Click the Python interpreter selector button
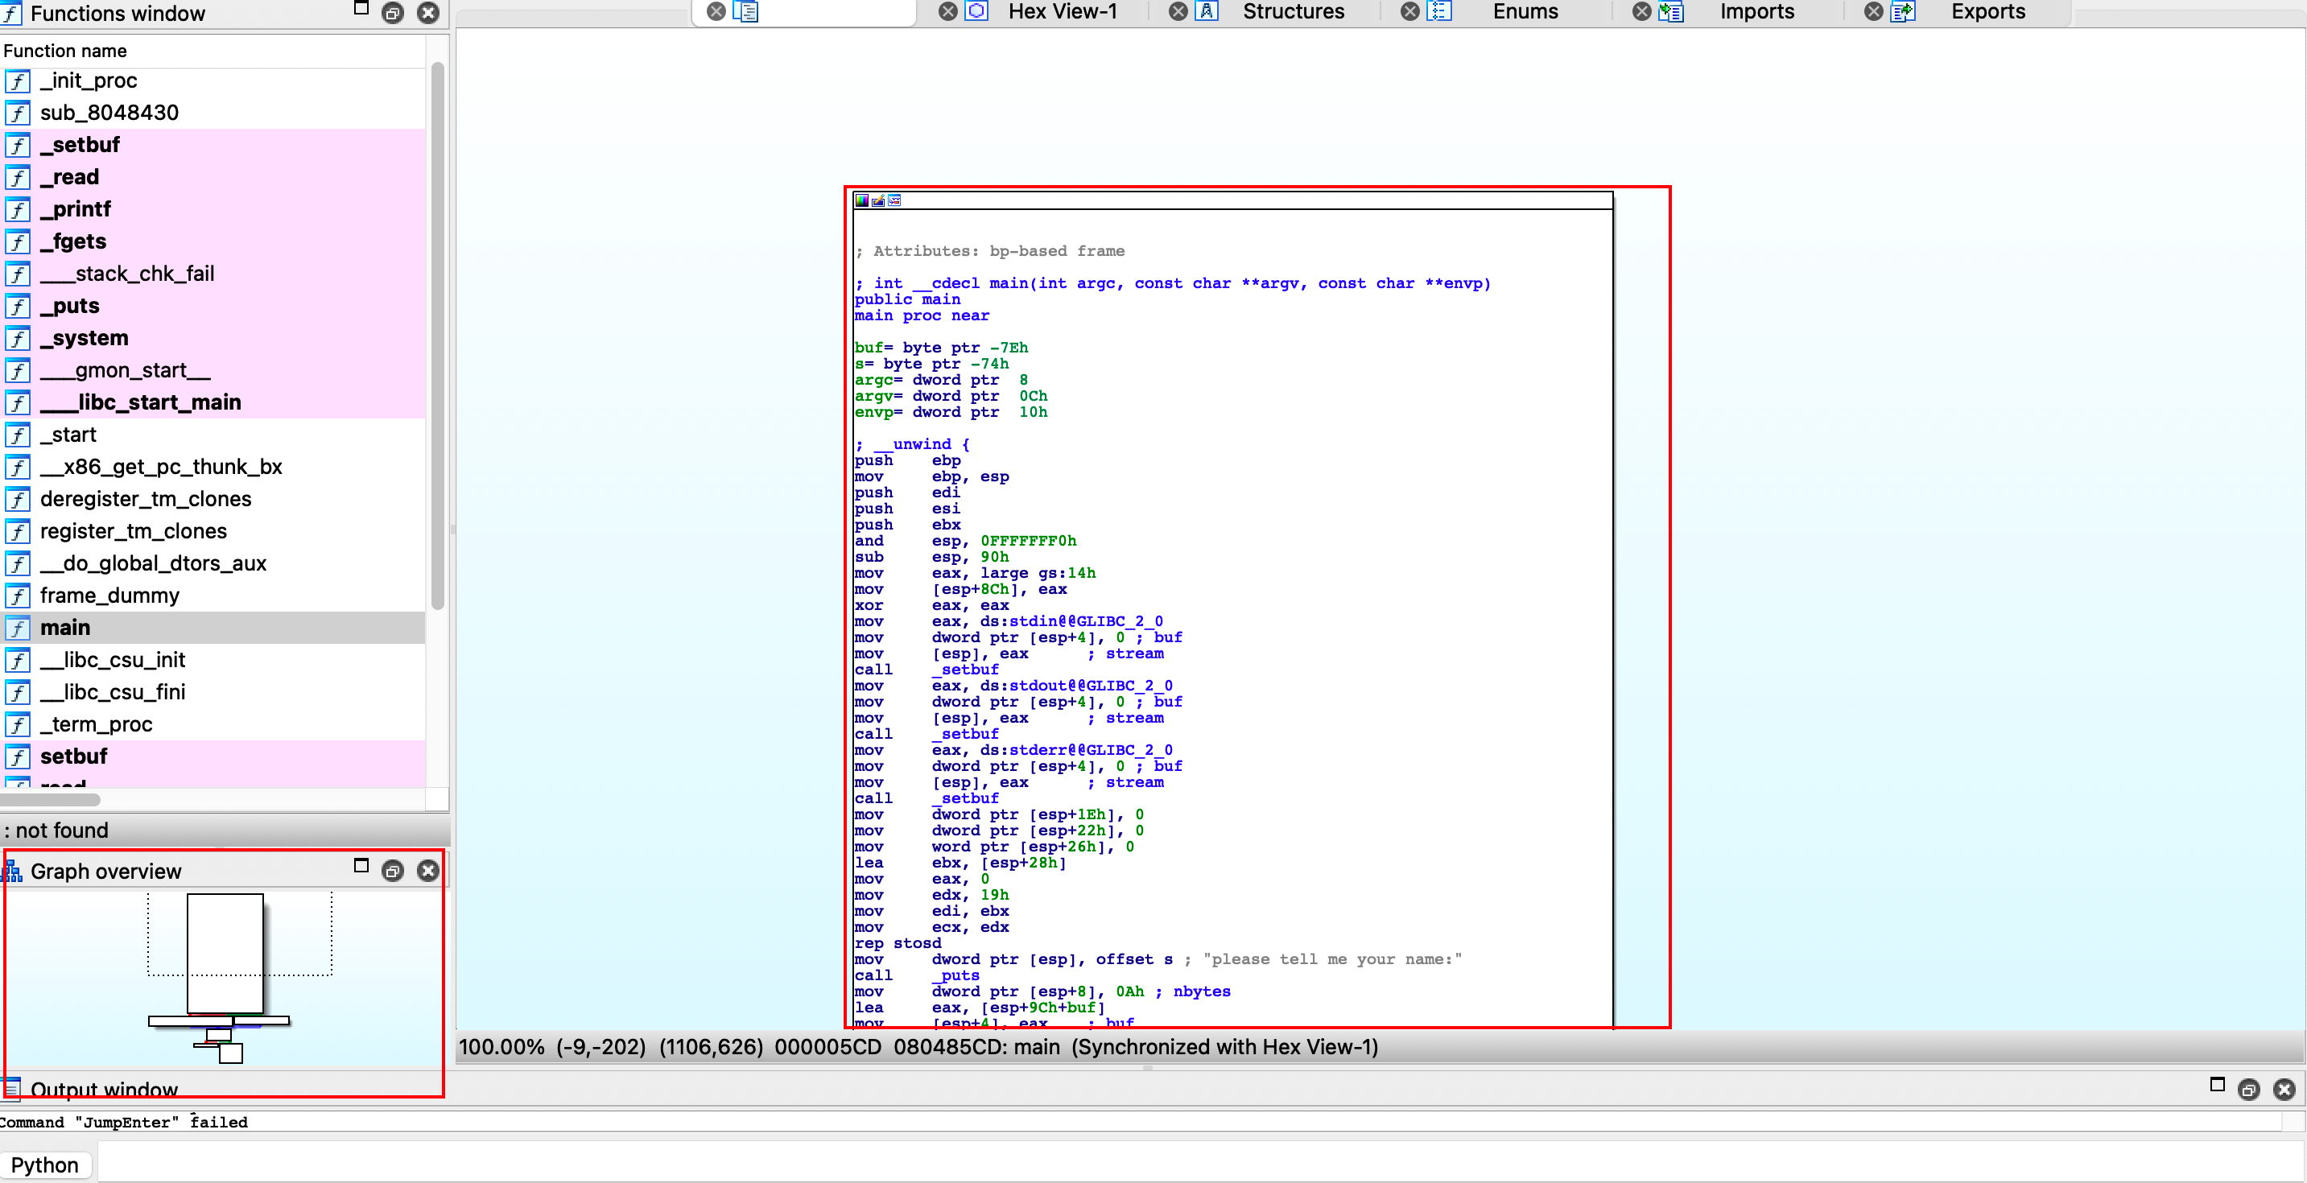This screenshot has width=2307, height=1183. pos(45,1164)
